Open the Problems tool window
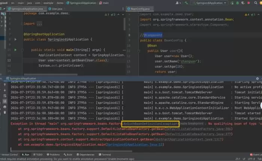 (53, 155)
